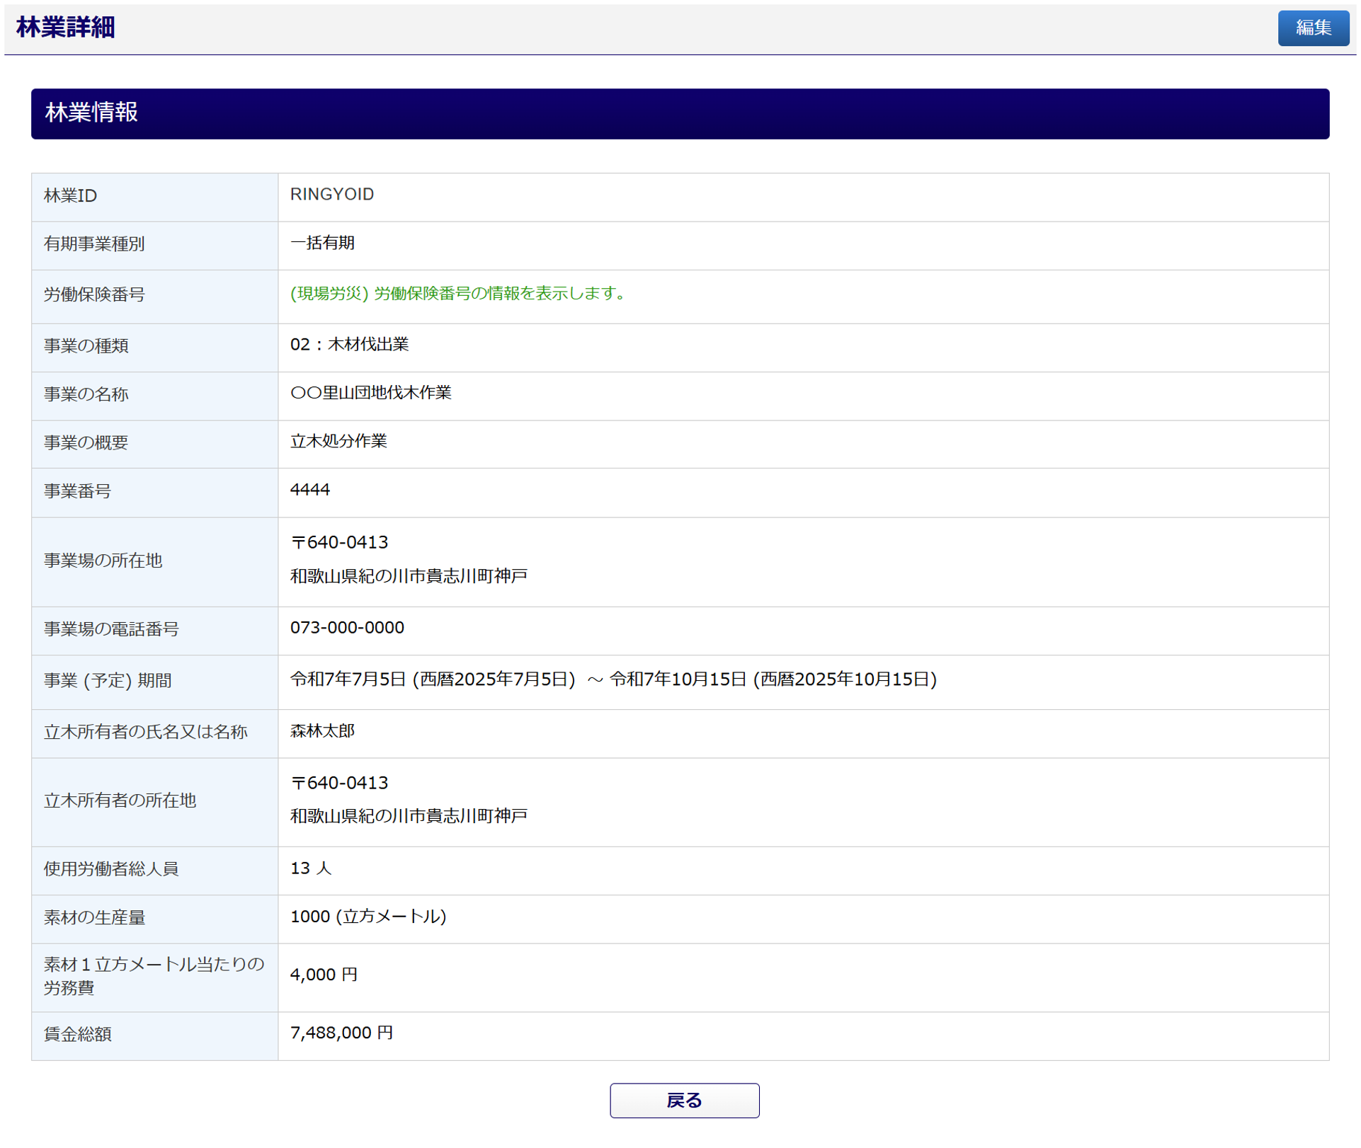Click the 13 人 worker count
Screen dimensions: 1361x1148
pos(311,868)
